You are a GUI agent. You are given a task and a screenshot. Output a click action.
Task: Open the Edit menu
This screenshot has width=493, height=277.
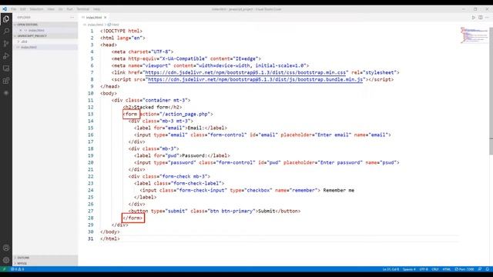coord(23,9)
